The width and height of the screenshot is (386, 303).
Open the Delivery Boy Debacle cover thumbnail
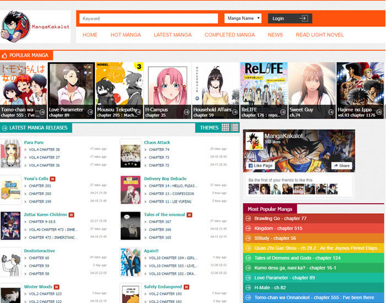130,190
